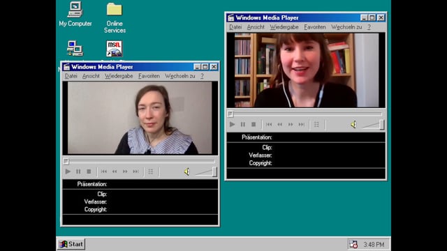Open the ? help menu in right Media Player
The width and height of the screenshot is (447, 251).
[x=369, y=27]
